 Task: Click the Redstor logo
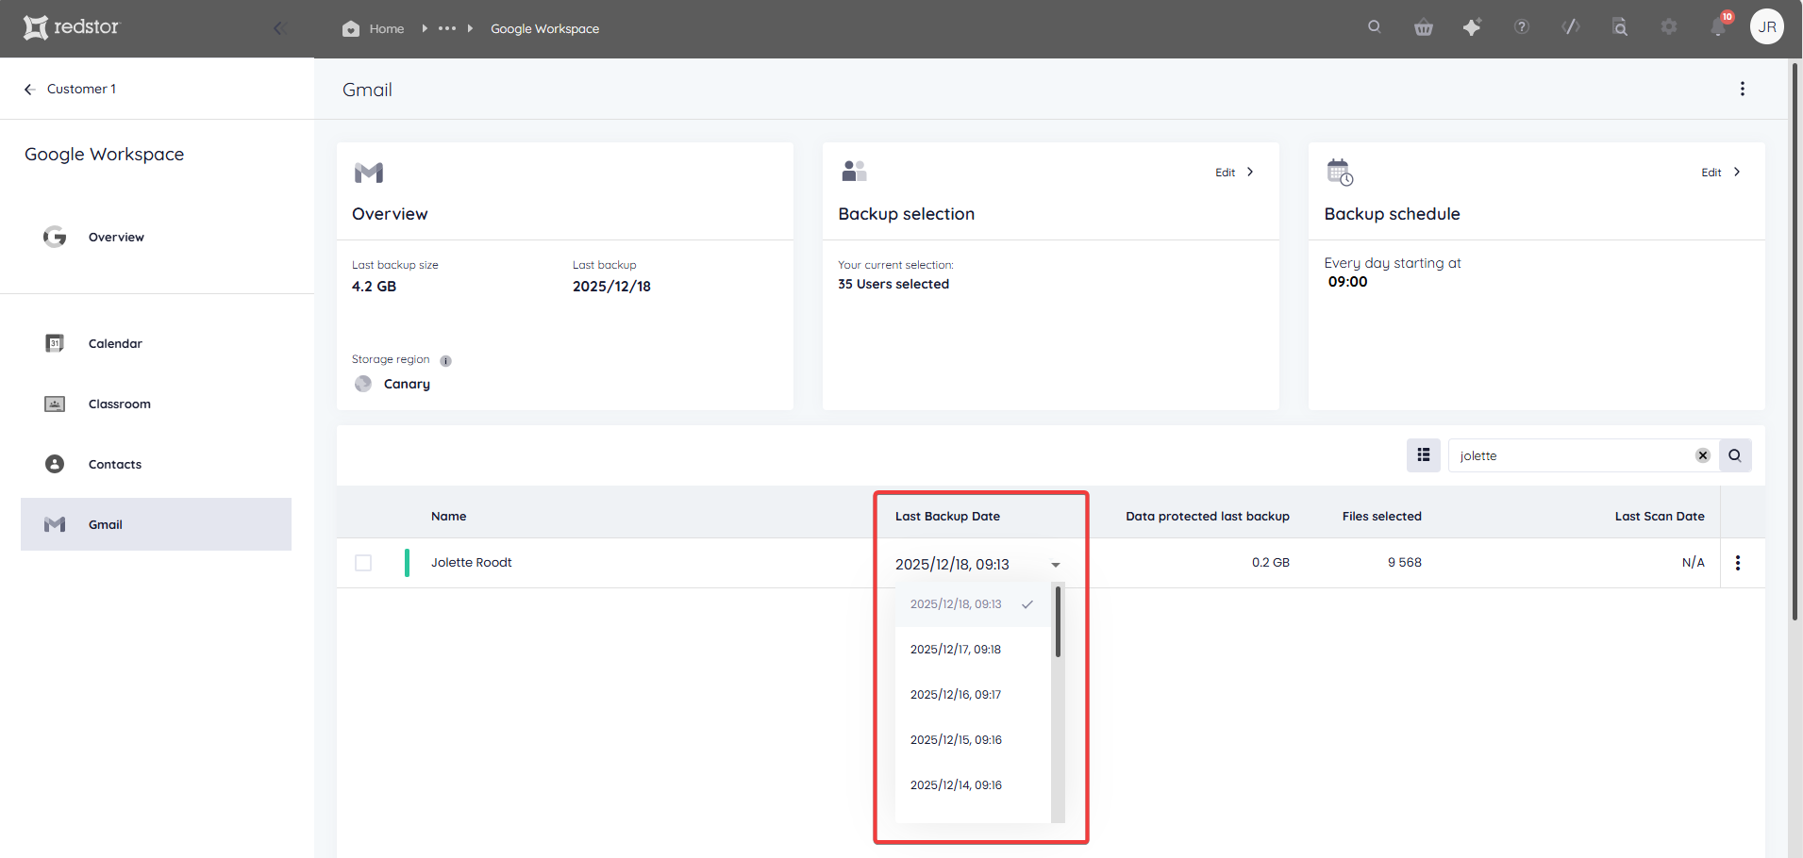click(x=72, y=27)
